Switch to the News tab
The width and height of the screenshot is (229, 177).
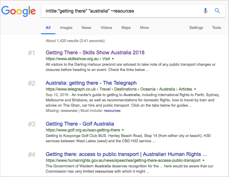tap(86, 27)
